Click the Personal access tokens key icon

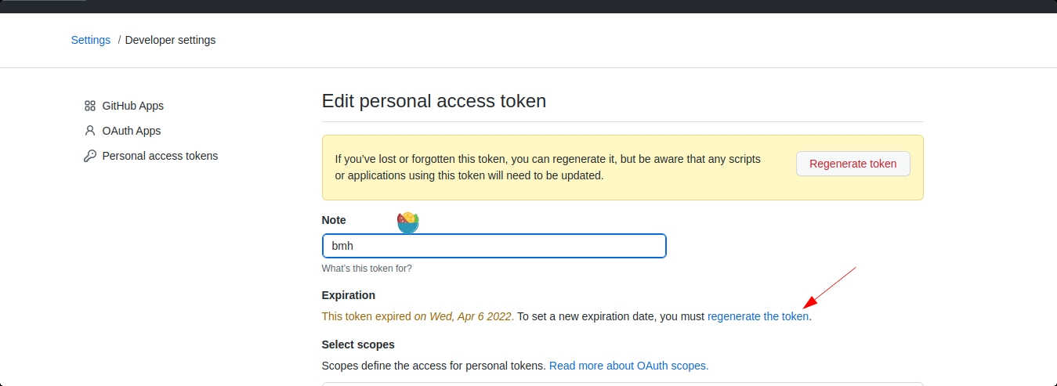point(90,156)
